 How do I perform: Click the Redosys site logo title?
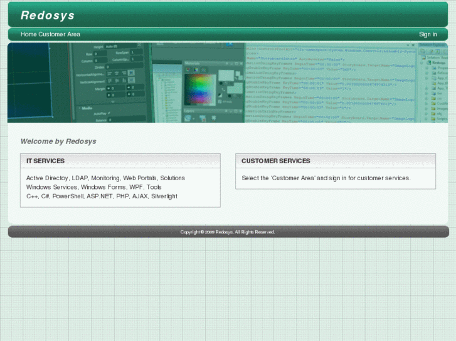point(48,16)
